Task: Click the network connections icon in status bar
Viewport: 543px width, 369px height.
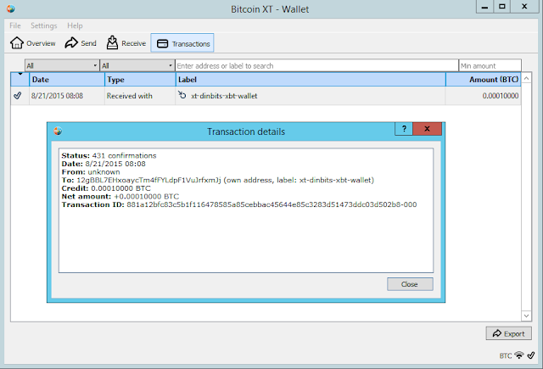Action: (519, 355)
